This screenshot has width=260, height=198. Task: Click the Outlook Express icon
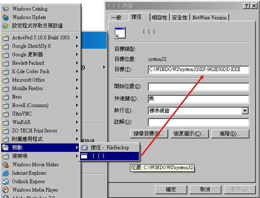coord(6,181)
